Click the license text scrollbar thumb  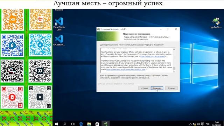pos(174,68)
